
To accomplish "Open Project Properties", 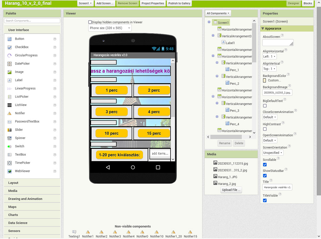I will 153,3.
